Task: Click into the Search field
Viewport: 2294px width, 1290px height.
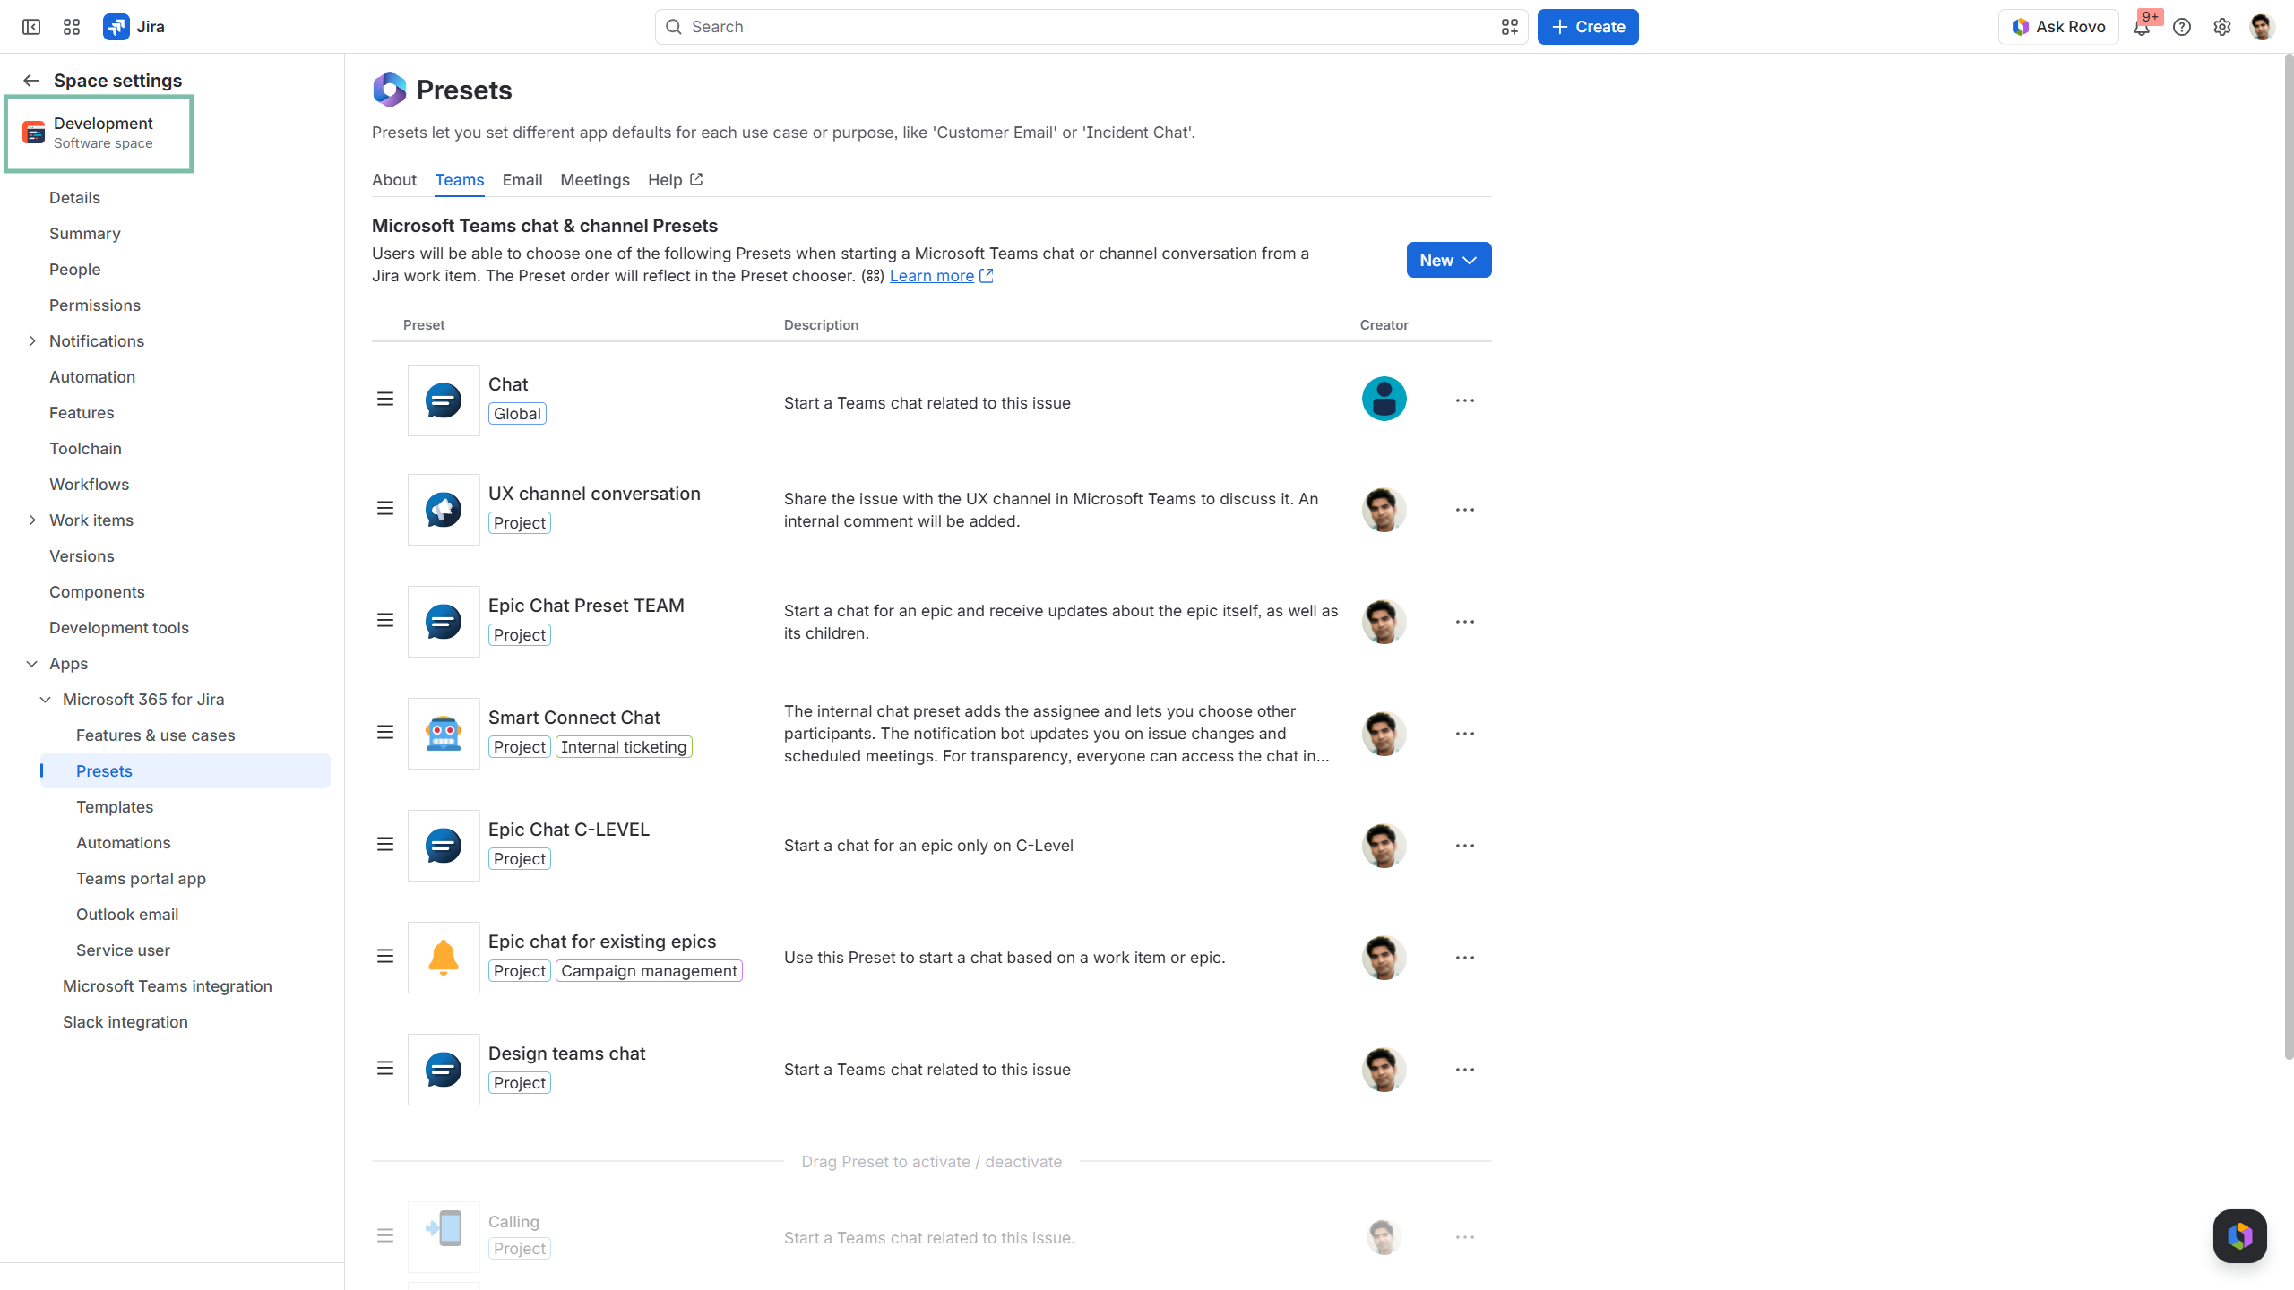Action: click(1091, 27)
